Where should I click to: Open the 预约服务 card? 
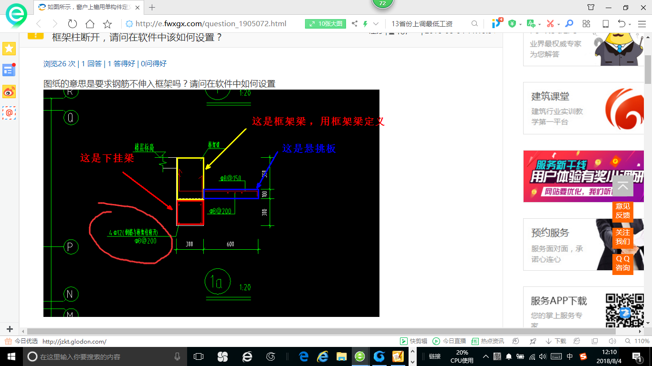click(583, 244)
